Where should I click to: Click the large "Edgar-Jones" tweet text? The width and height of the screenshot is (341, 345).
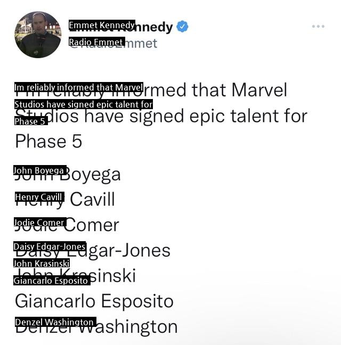[x=128, y=251]
